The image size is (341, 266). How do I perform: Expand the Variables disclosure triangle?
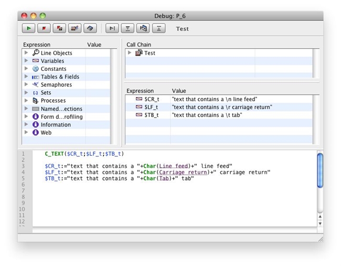point(26,61)
